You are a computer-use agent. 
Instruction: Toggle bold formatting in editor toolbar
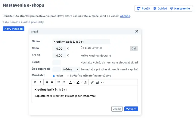tap(35, 82)
